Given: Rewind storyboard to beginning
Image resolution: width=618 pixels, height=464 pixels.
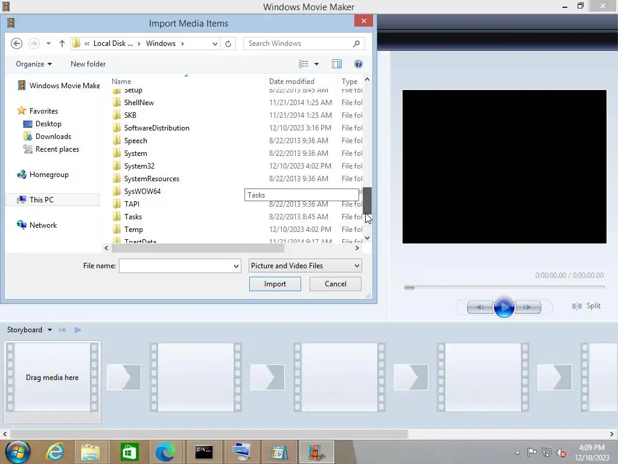Looking at the screenshot, I should (62, 330).
